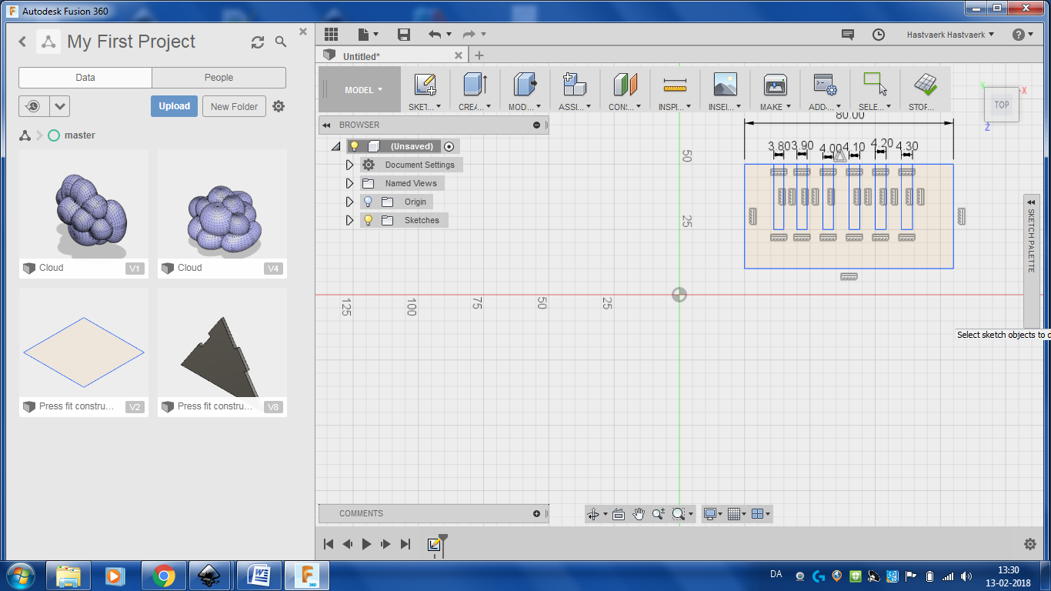Open the Add-Ins scripts icon

click(x=825, y=85)
